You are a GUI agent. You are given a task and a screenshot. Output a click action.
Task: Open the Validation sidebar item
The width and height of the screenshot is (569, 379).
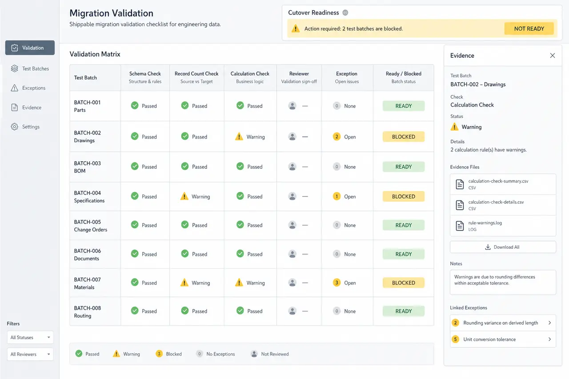click(30, 48)
